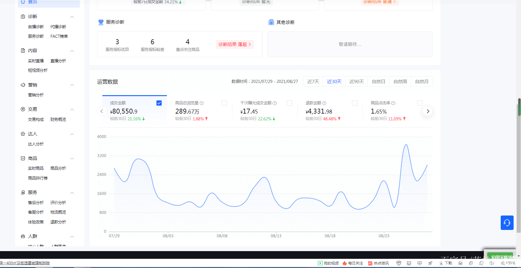The image size is (521, 268).
Task: Show help for 退款金额 metric
Action: [324, 103]
